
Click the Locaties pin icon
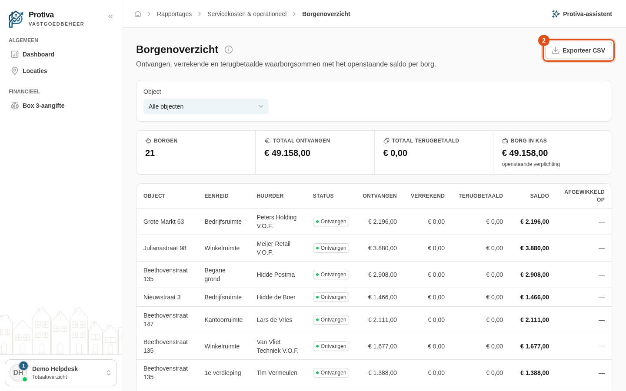(x=15, y=71)
